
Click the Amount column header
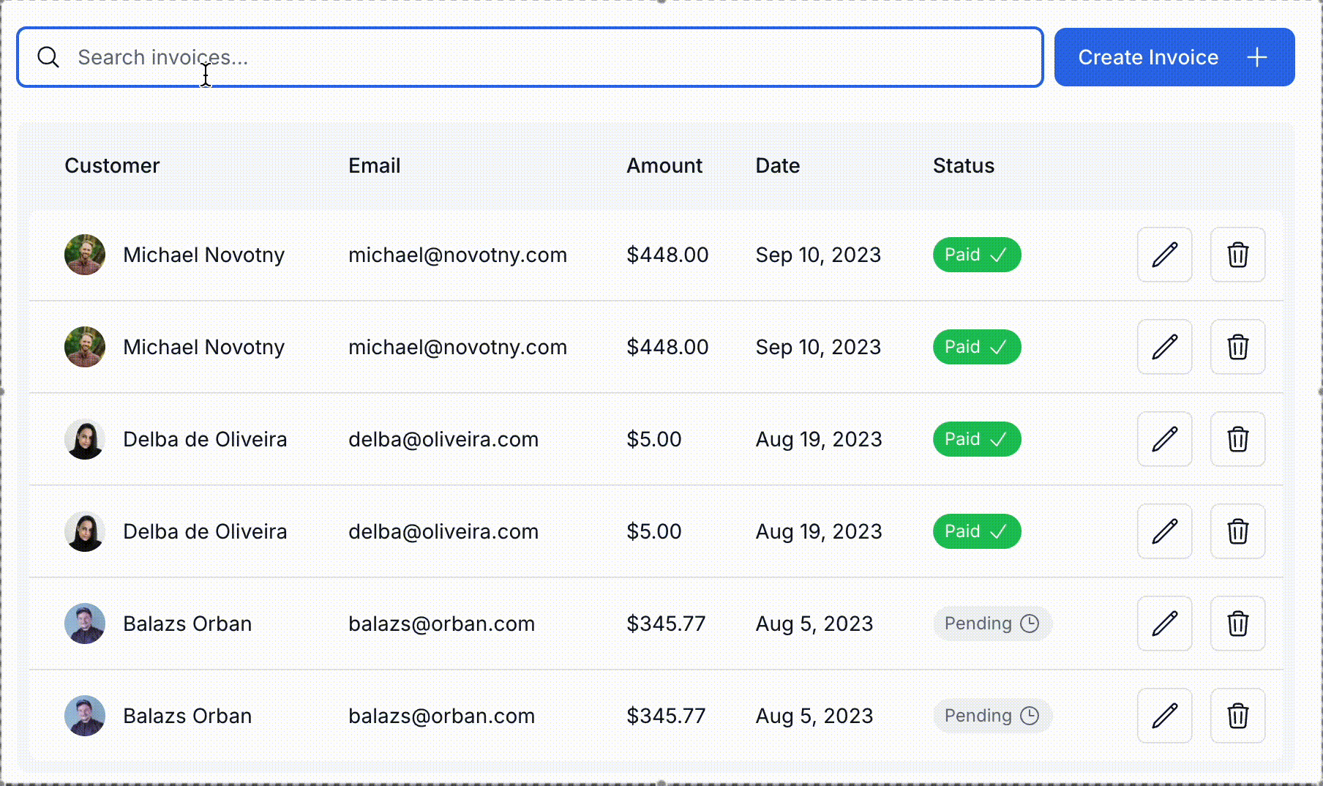(664, 166)
